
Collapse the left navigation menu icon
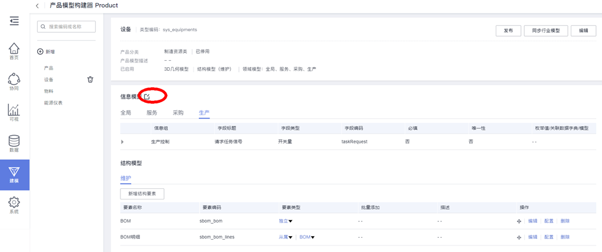[x=14, y=21]
